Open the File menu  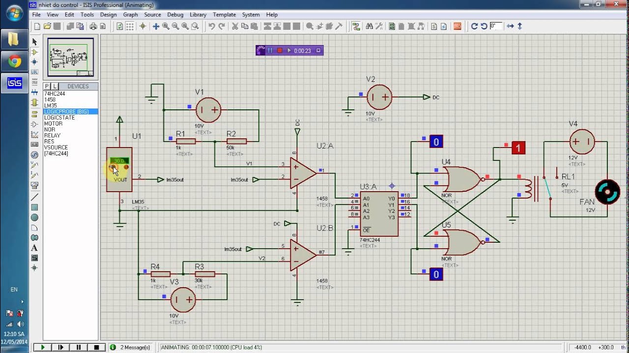point(36,15)
